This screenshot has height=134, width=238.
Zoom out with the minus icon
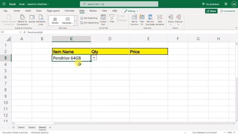pos(225,133)
